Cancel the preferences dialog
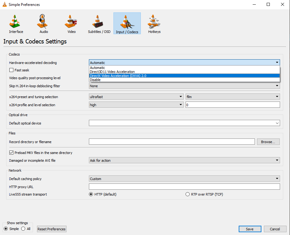290x235 pixels. click(275, 229)
